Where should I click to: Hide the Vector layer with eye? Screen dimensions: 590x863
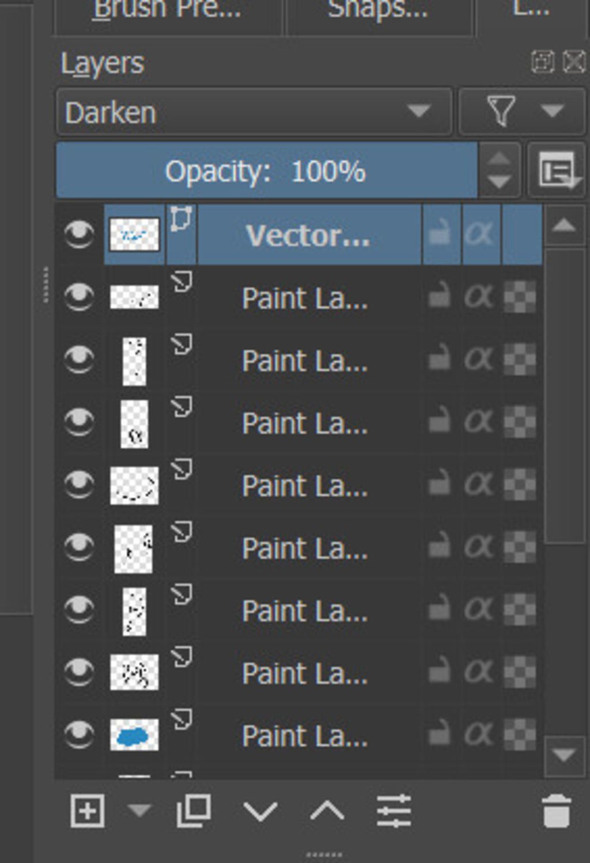click(79, 234)
